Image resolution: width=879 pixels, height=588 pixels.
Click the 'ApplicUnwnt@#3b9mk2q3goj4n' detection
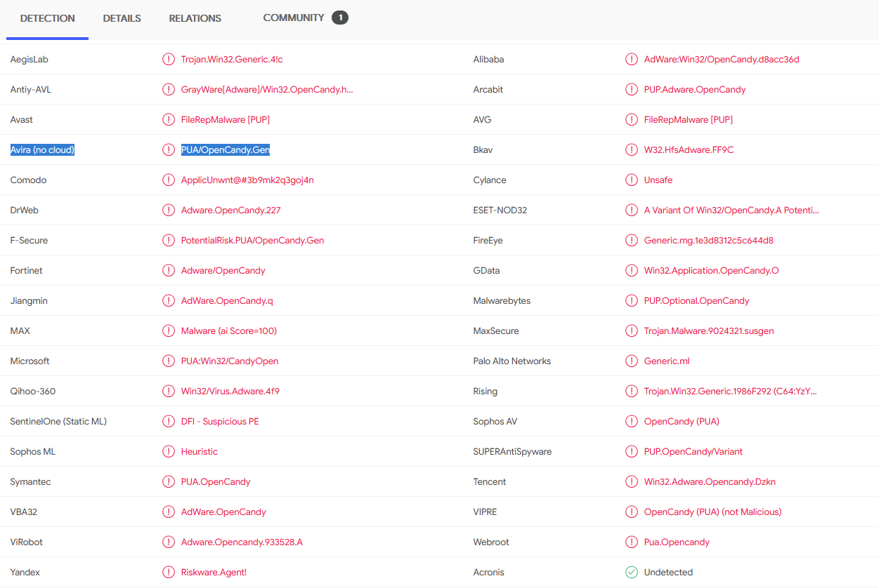(247, 180)
